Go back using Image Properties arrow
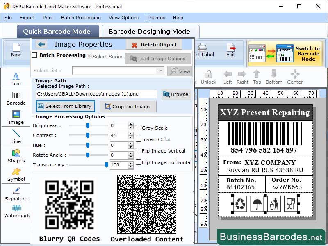This screenshot has width=328, height=246. click(41, 44)
